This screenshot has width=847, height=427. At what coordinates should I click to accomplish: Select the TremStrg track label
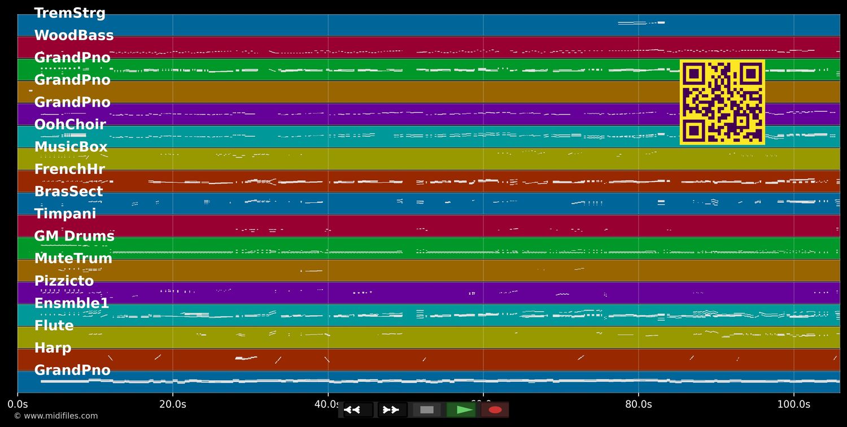pos(70,14)
